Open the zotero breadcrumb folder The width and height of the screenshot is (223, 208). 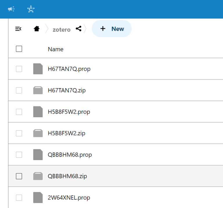(61, 29)
